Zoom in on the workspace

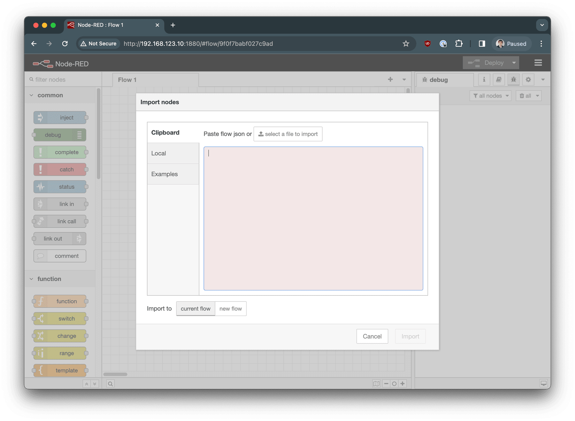[402, 383]
